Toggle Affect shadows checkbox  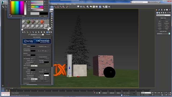35,77
